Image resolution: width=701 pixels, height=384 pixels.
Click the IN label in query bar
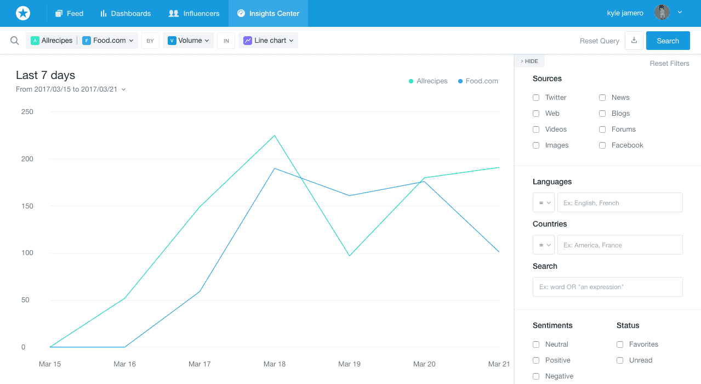tap(226, 41)
